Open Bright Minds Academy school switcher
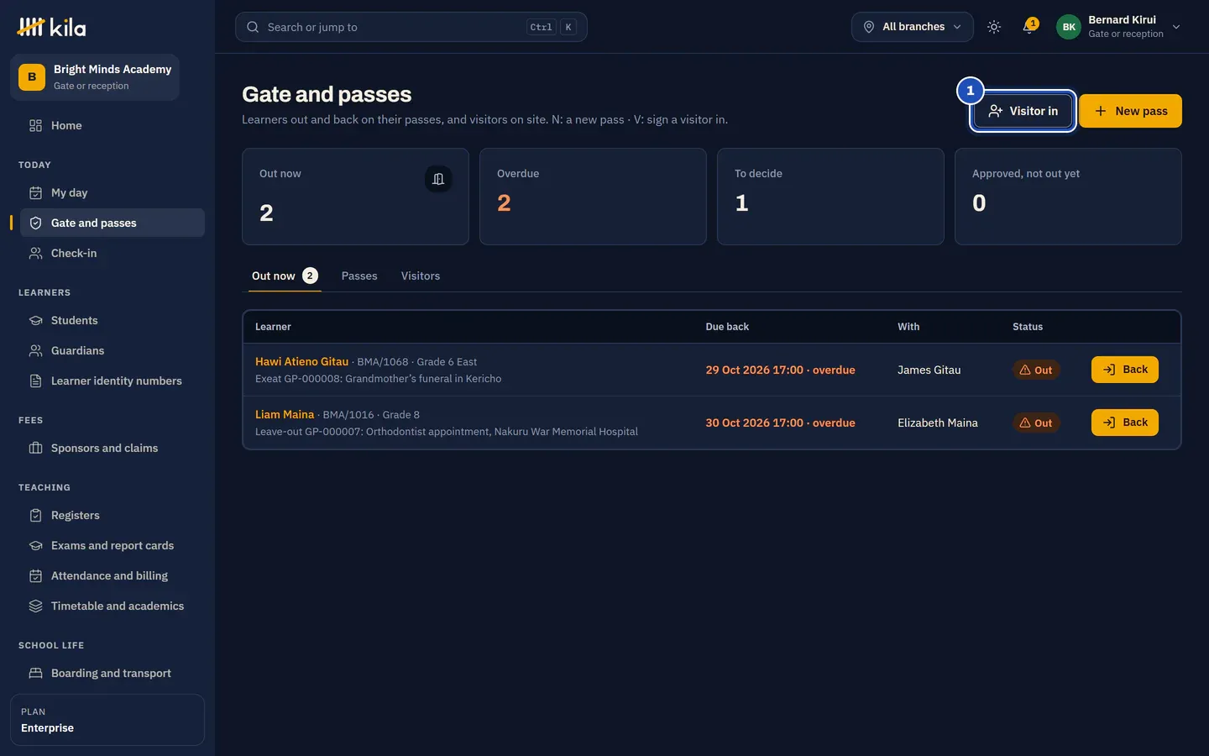Screen dimensions: 1209x756 click(95, 77)
